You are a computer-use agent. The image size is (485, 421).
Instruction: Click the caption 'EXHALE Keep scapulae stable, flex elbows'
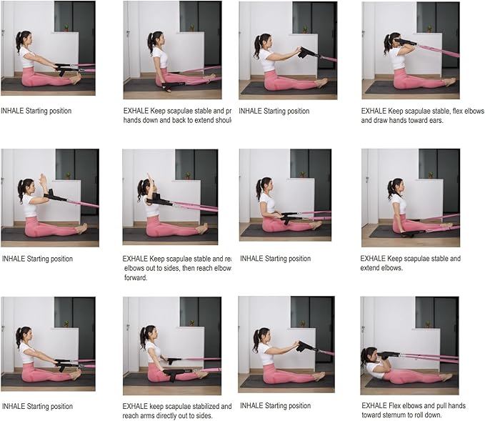(x=423, y=111)
